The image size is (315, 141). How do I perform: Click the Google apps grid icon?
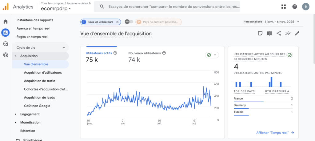pyautogui.click(x=283, y=7)
